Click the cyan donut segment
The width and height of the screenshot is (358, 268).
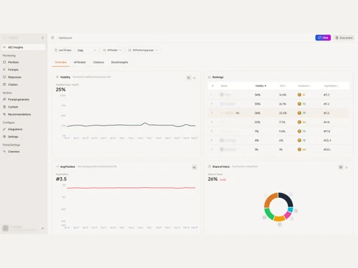[291, 209]
